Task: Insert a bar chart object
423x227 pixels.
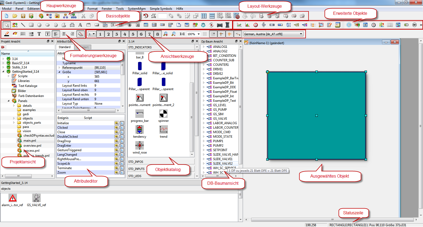Action: 247,25
